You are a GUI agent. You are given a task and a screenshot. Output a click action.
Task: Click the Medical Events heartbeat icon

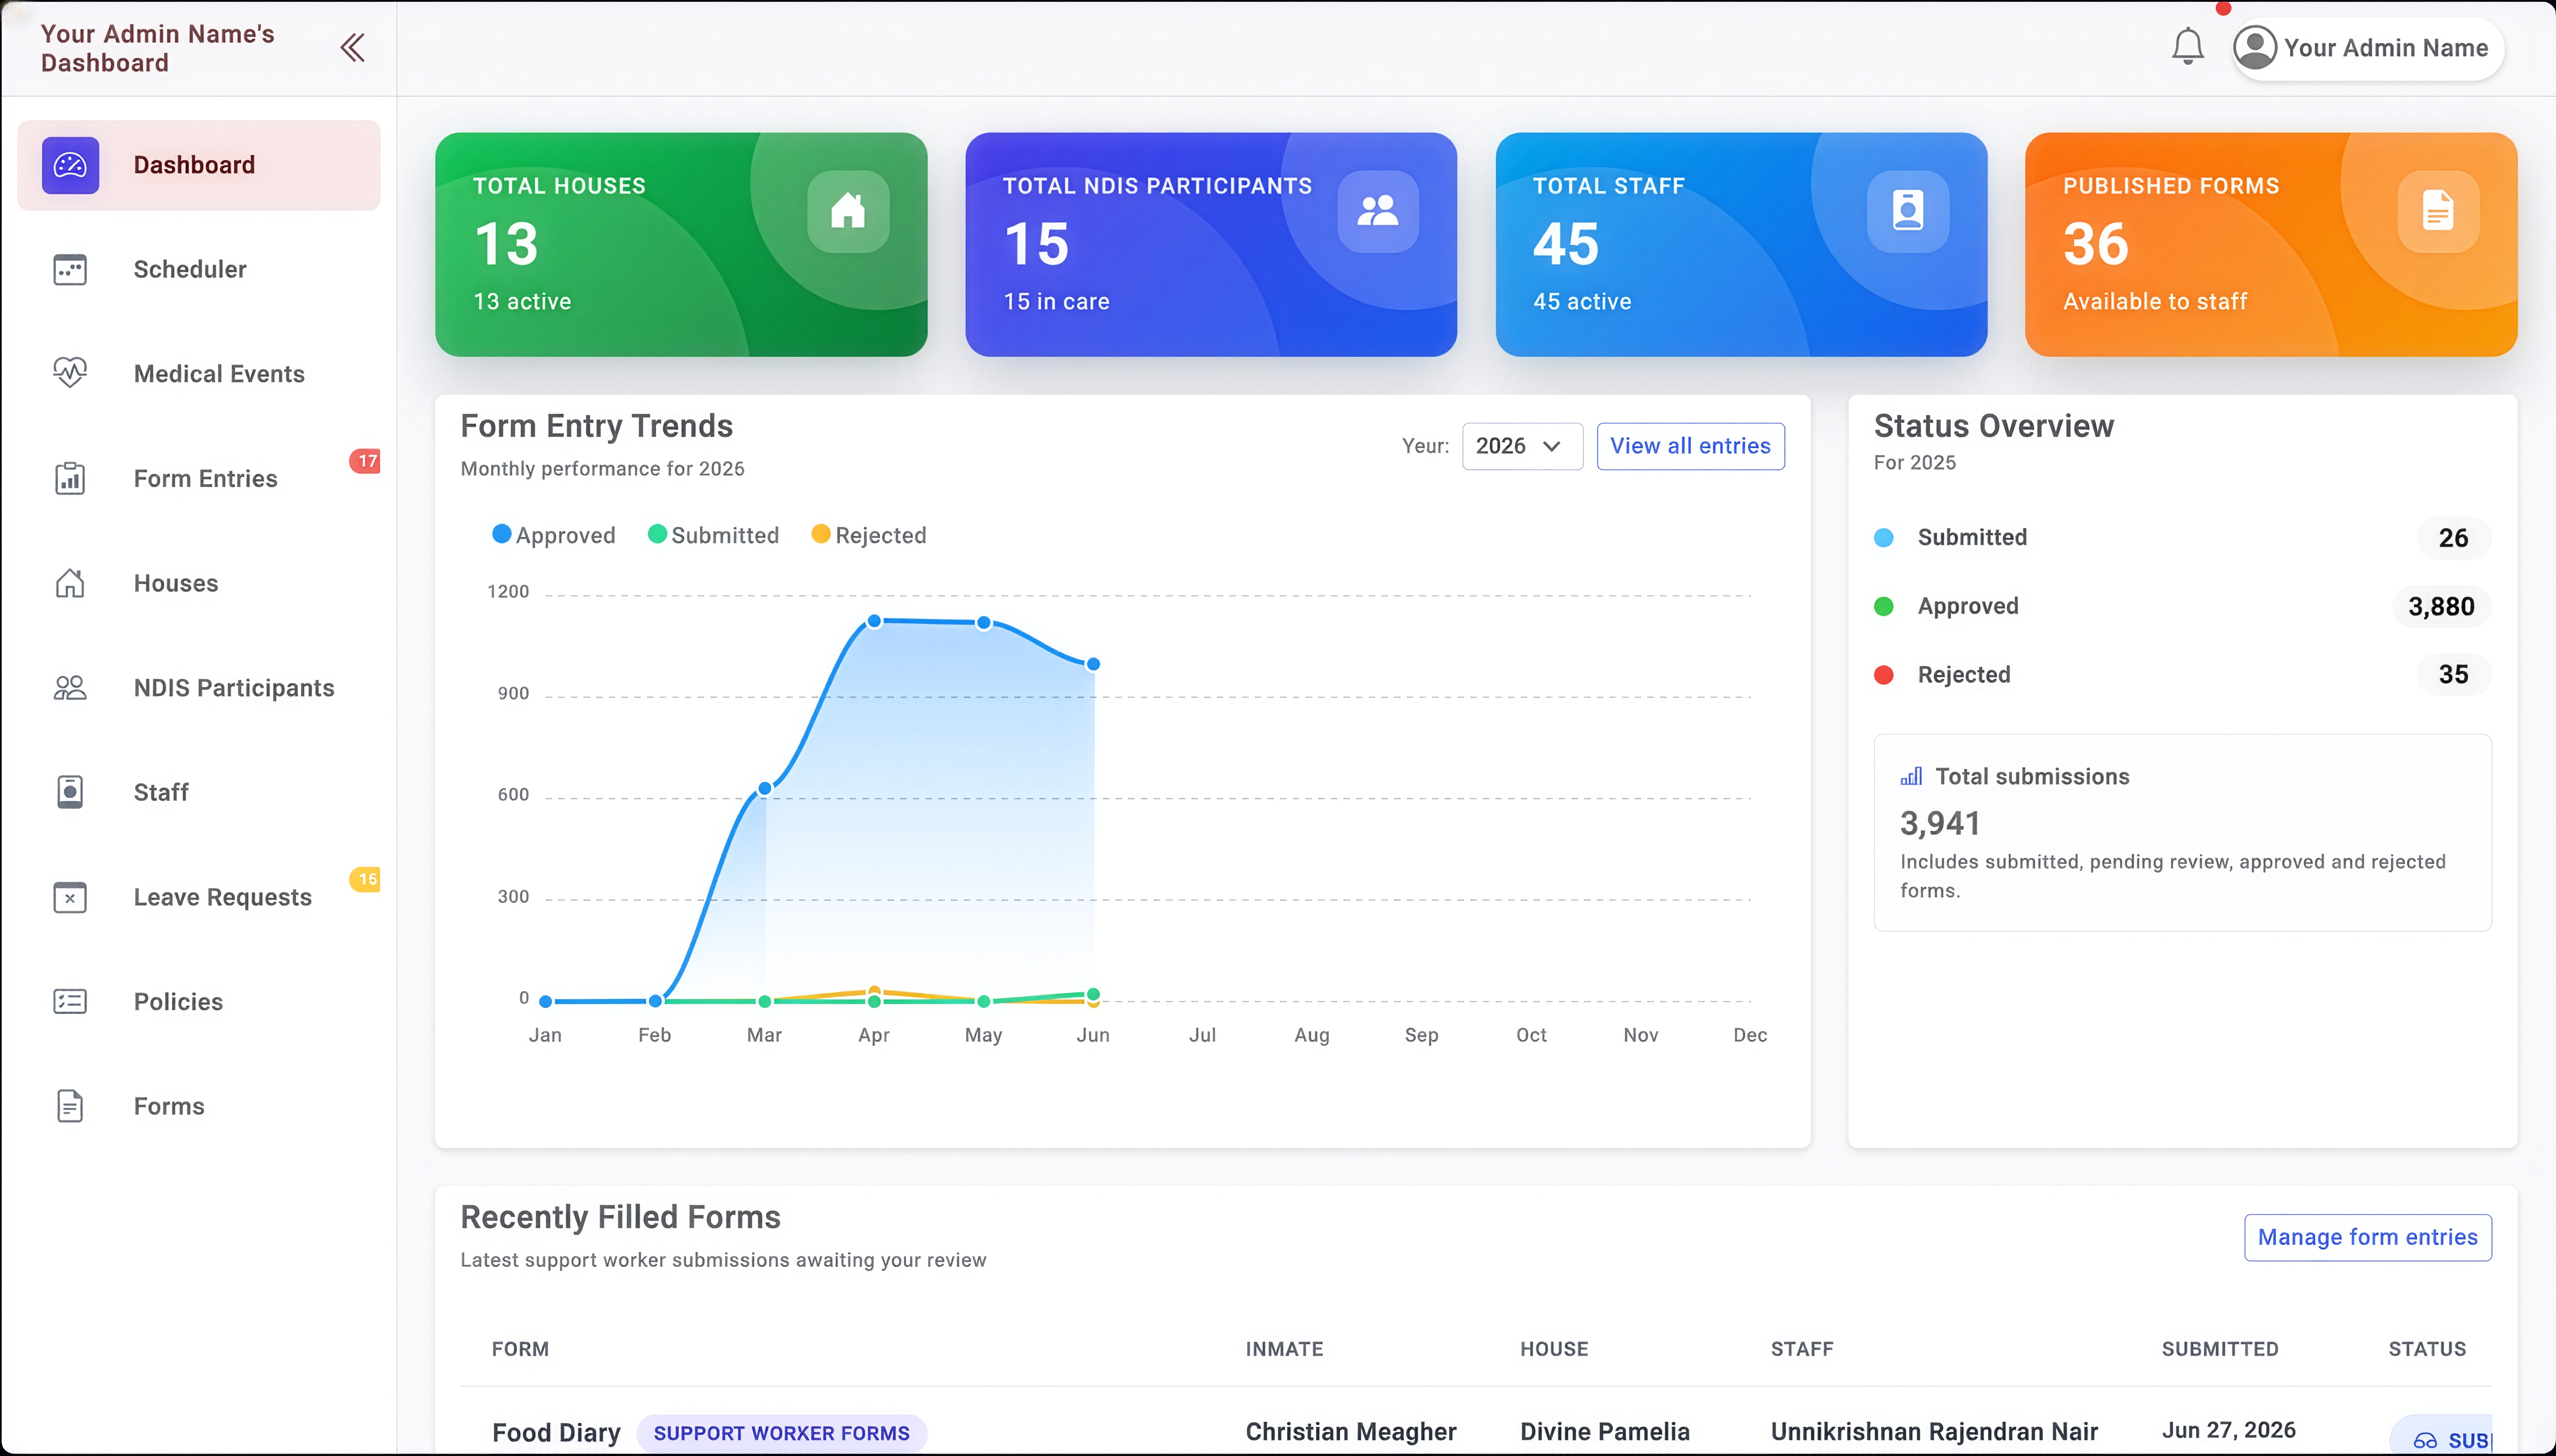click(x=70, y=373)
